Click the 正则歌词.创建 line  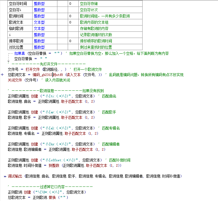click(47, 192)
